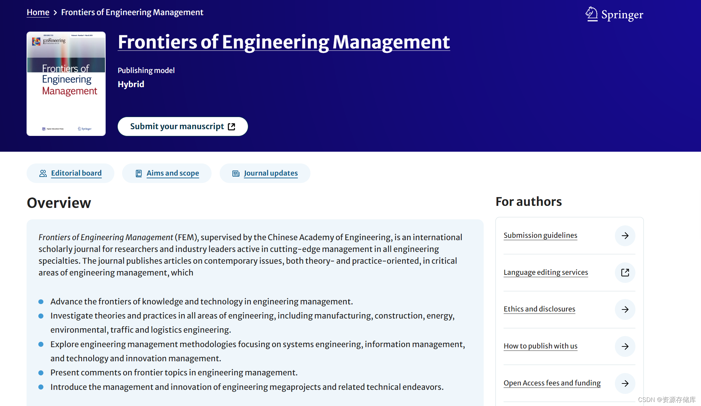Click the Springer logo
The width and height of the screenshot is (701, 406).
[614, 14]
